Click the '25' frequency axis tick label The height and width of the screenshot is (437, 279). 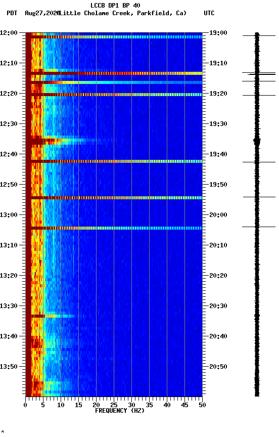(114, 405)
